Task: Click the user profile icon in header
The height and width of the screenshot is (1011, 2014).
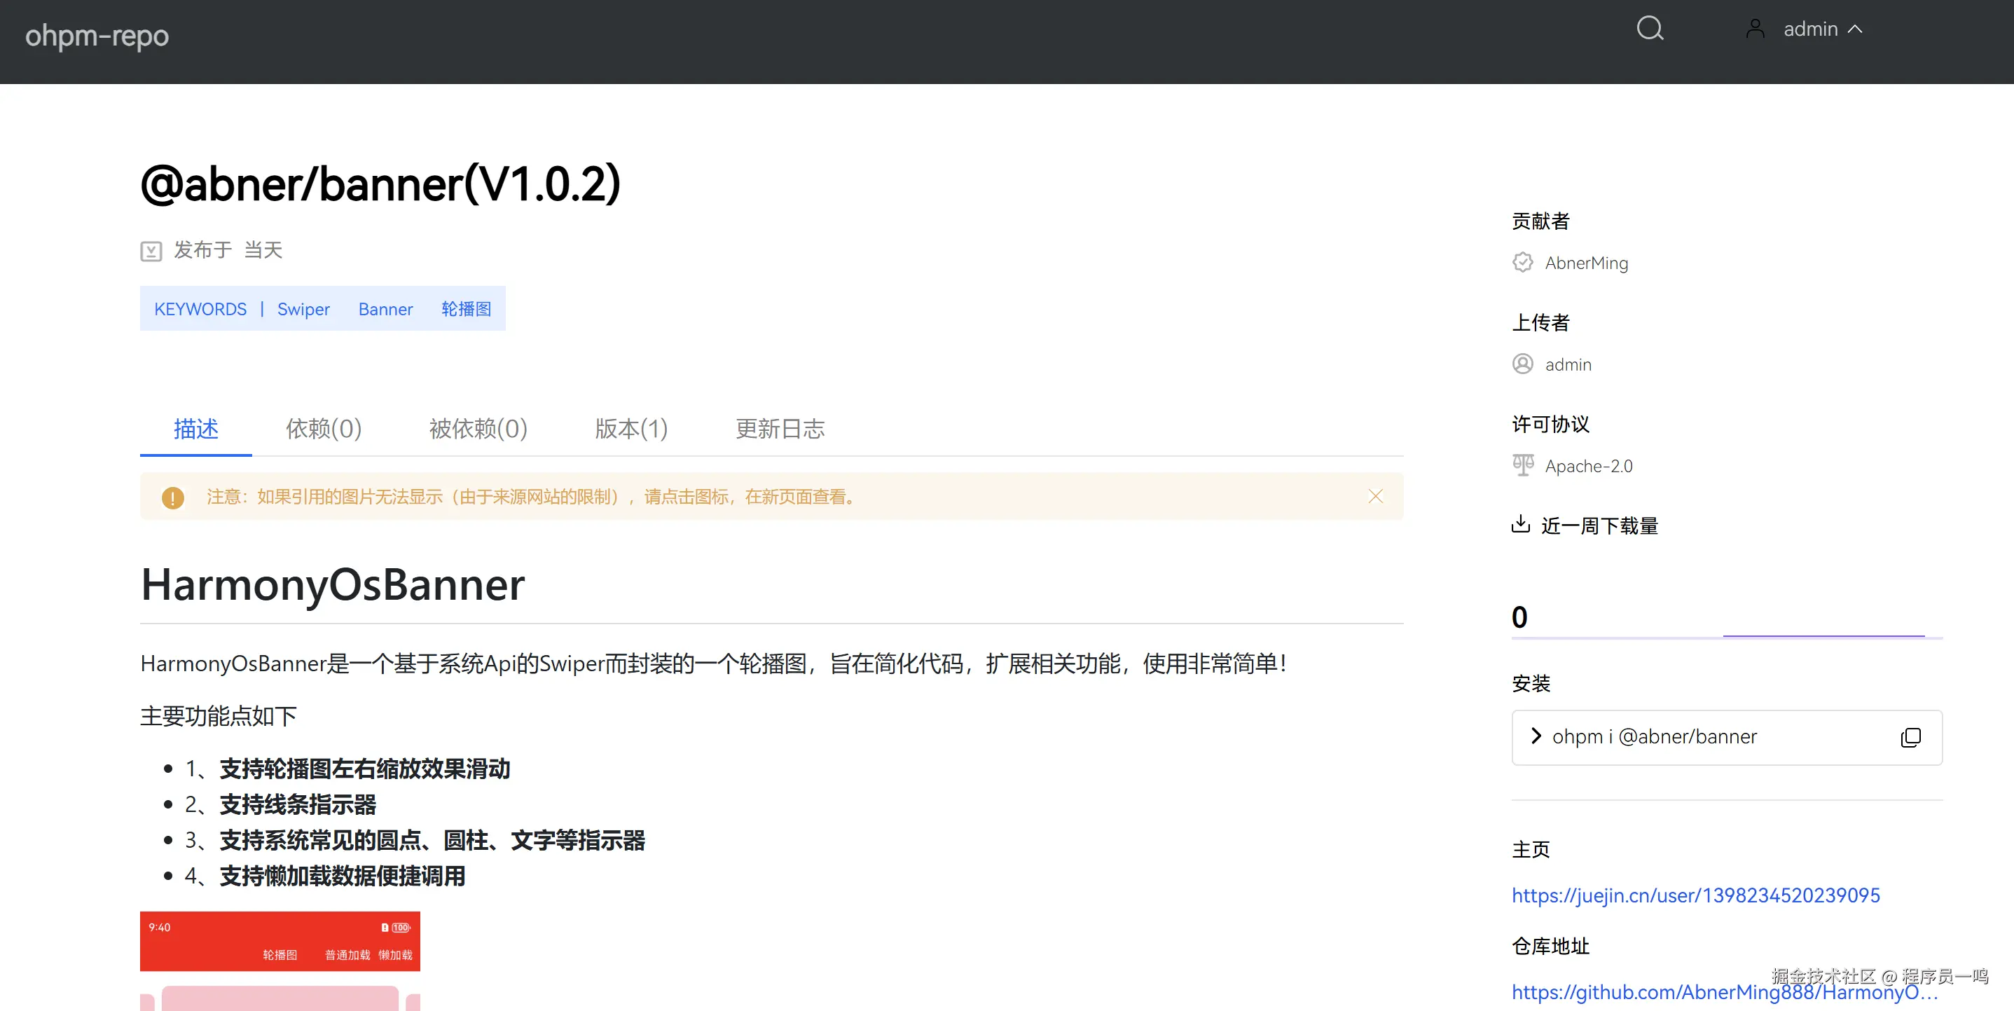Action: [1756, 29]
